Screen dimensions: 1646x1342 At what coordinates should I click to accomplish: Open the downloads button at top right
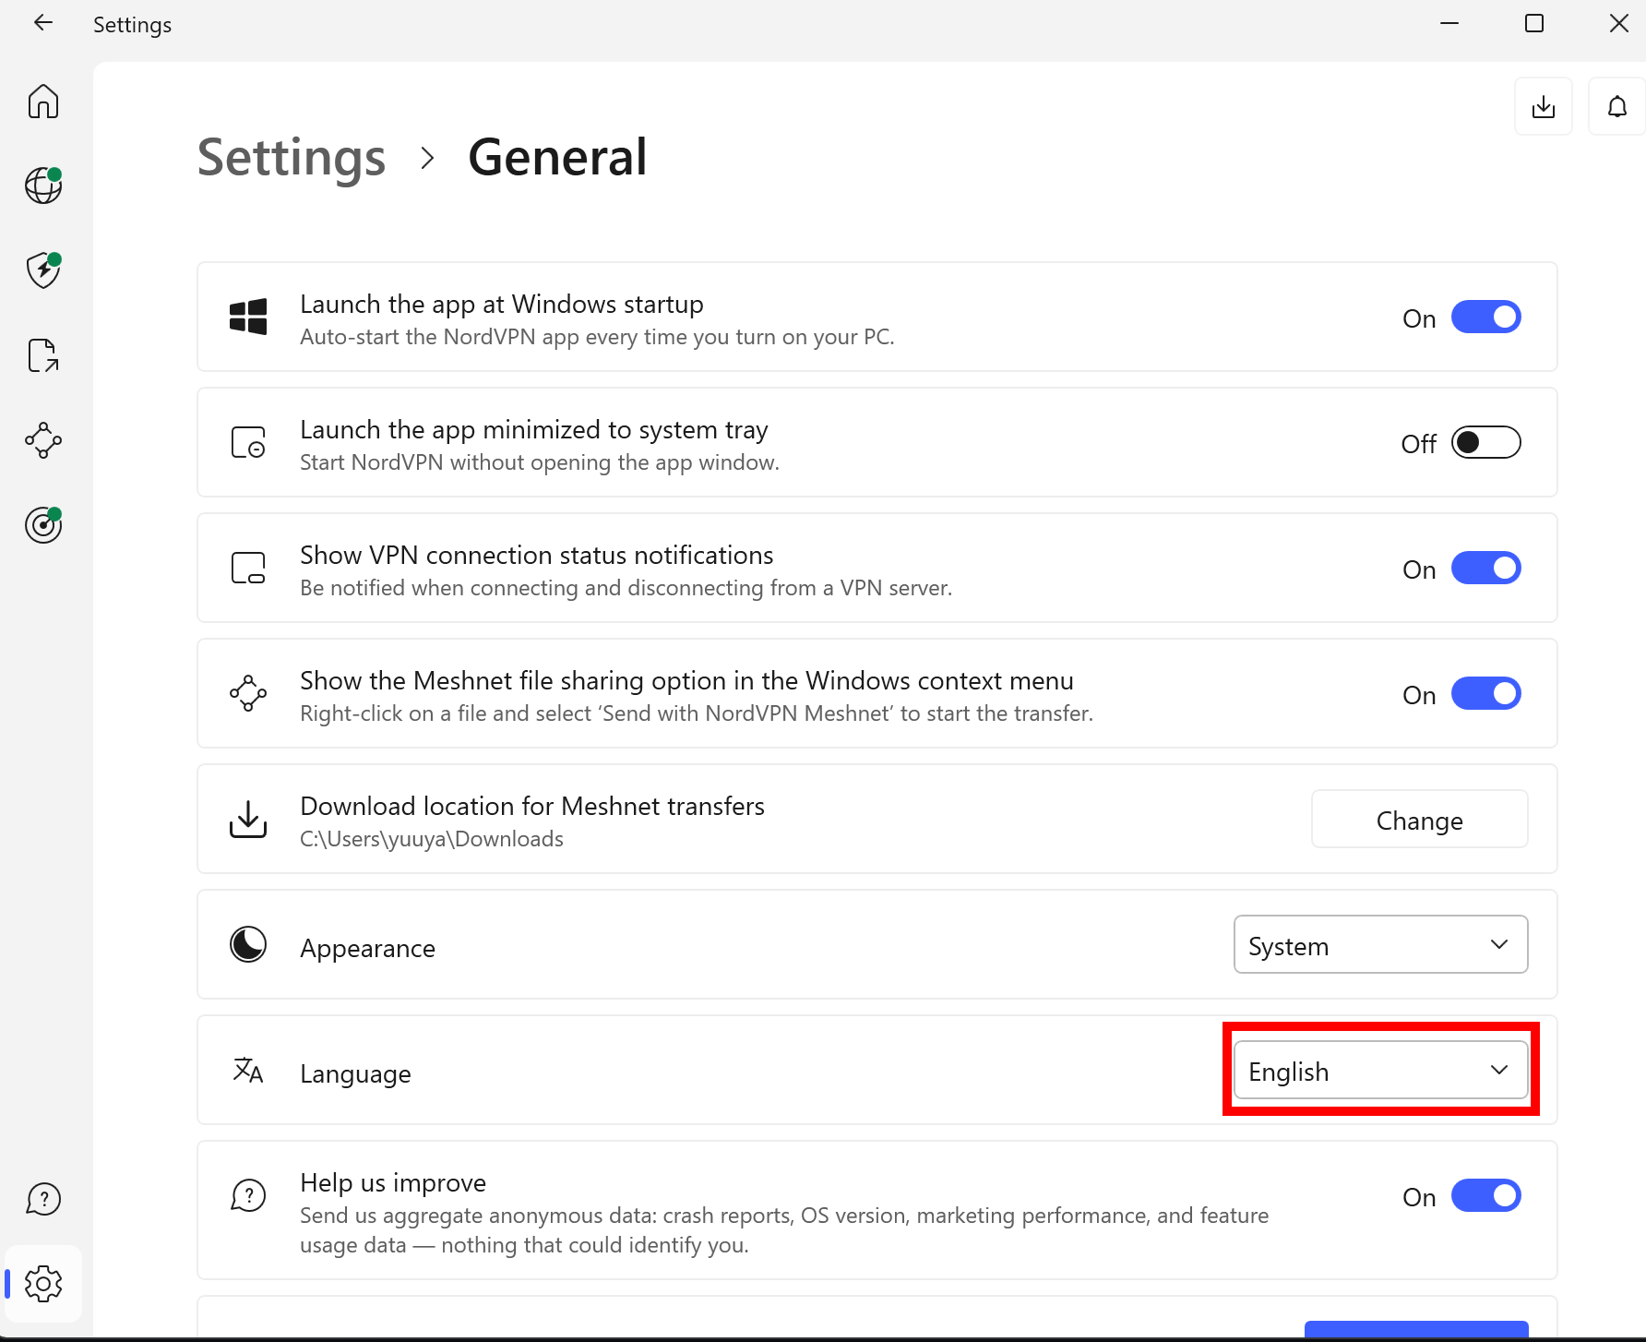tap(1544, 107)
